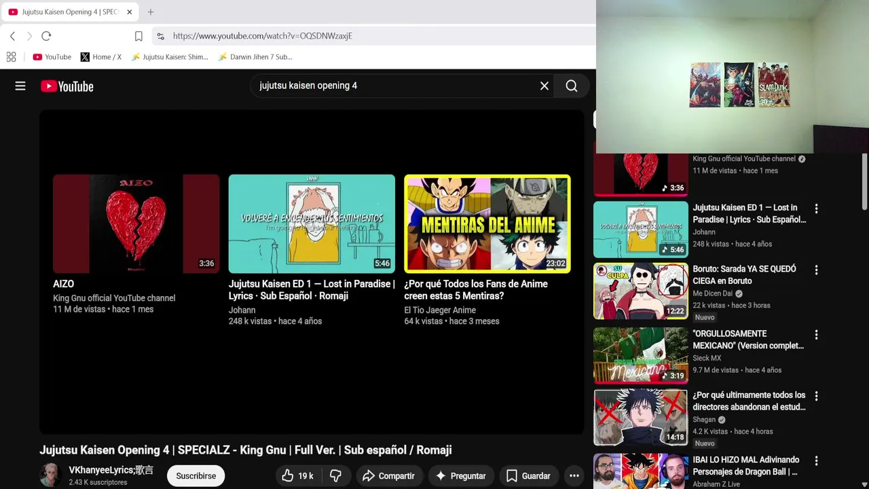Open the Preguntar AI ask button
Image resolution: width=869 pixels, height=489 pixels.
coord(461,476)
